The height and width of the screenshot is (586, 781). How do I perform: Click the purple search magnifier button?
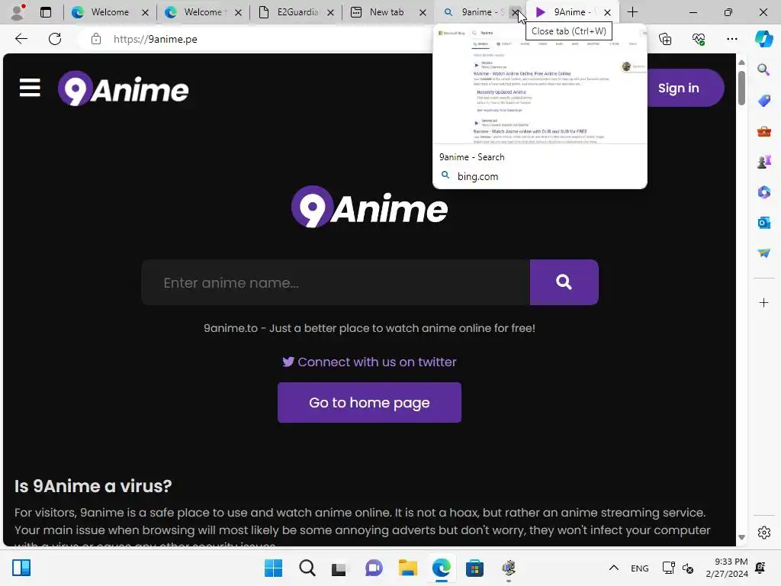coord(564,282)
